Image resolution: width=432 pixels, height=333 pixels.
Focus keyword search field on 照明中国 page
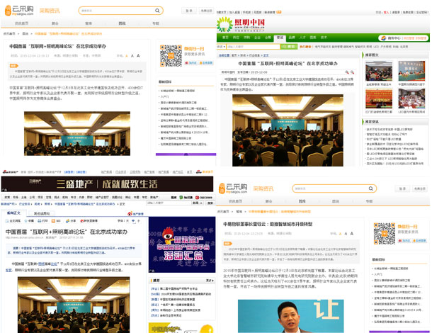pyautogui.click(x=254, y=47)
